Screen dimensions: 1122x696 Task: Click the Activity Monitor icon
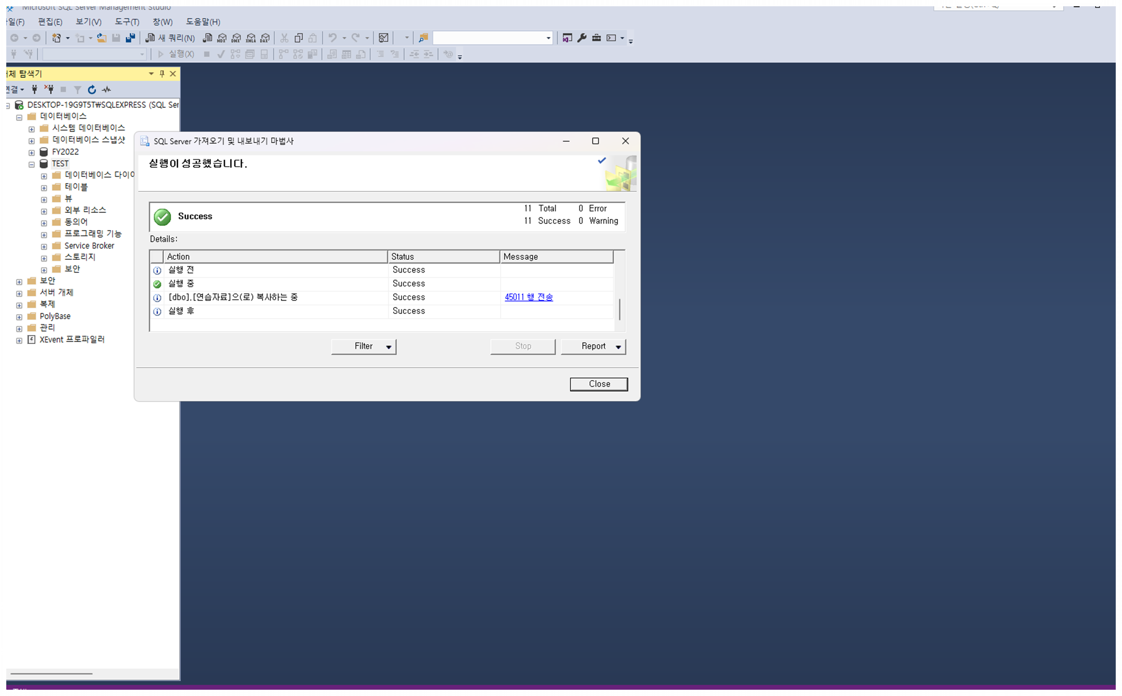pyautogui.click(x=106, y=89)
